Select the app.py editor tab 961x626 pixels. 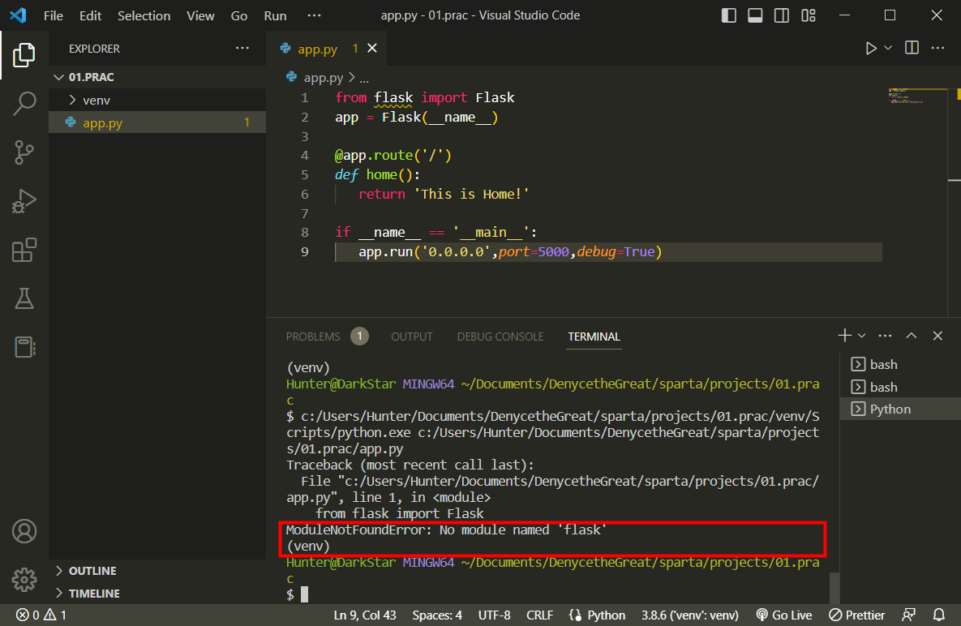click(327, 49)
